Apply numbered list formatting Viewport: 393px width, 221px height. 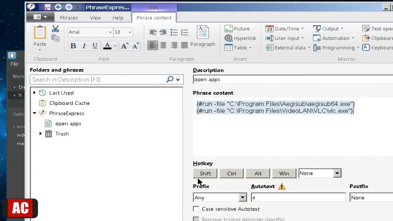(185, 32)
